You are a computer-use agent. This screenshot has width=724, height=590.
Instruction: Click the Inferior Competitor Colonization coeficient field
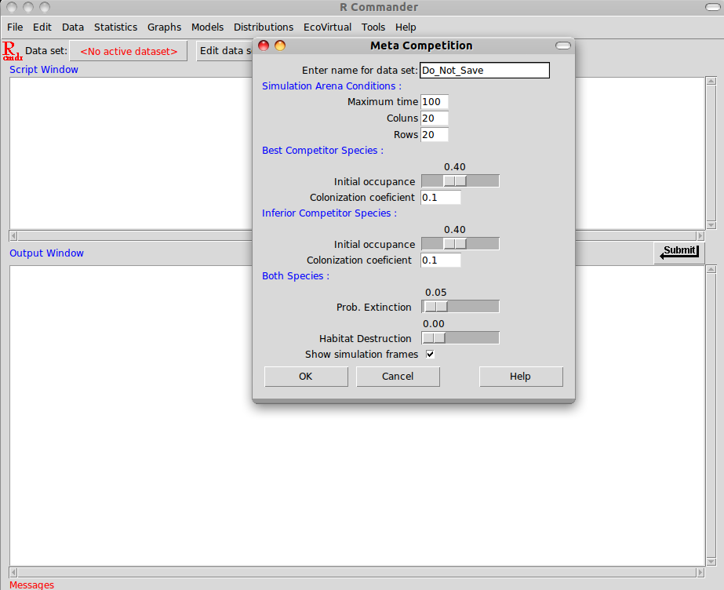coord(441,260)
